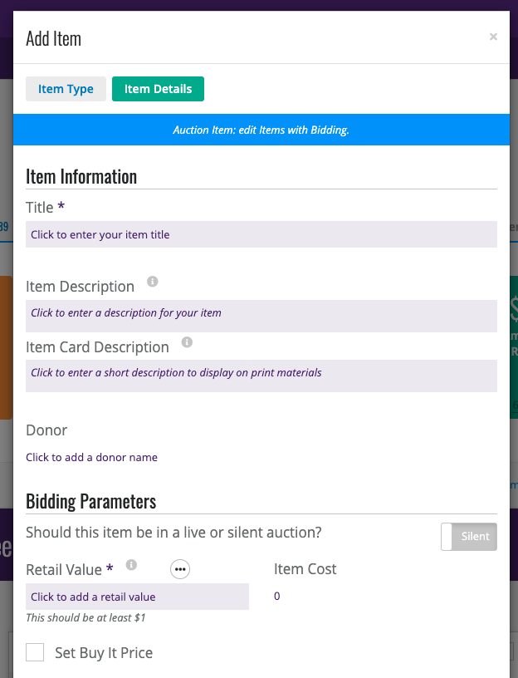
Task: Close the Add Item dialog
Action: [493, 37]
